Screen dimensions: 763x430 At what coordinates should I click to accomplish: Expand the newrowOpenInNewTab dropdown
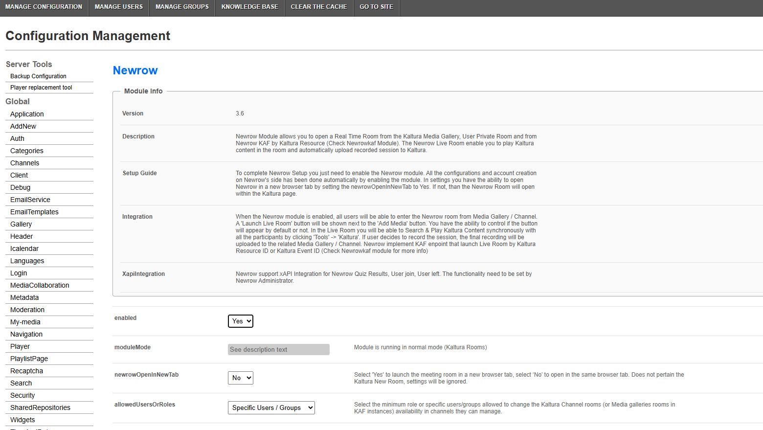pos(241,378)
